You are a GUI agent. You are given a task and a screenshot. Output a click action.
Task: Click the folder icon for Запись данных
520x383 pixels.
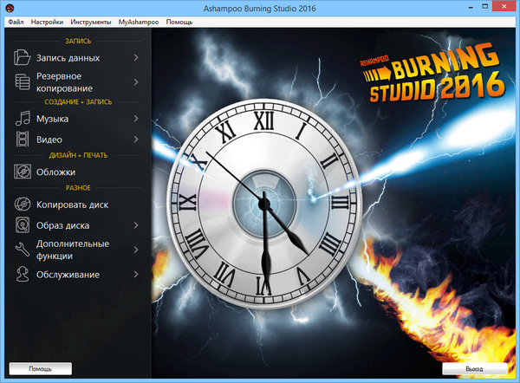point(23,58)
